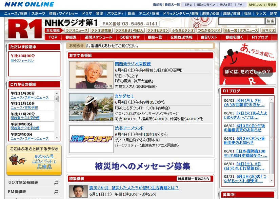Select the 番組を聞く tab
Screen dimensions: 280x199
pos(234,37)
